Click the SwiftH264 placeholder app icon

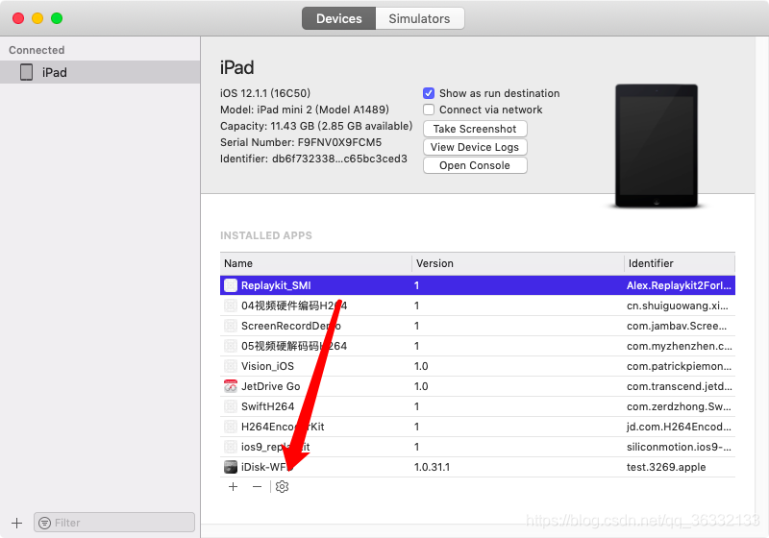(231, 406)
